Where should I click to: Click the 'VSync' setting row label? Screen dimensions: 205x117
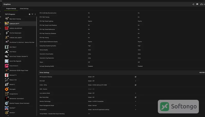pyautogui.click(x=41, y=62)
